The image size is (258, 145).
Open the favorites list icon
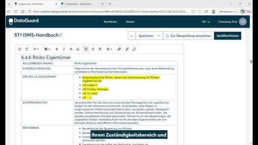coord(206,12)
